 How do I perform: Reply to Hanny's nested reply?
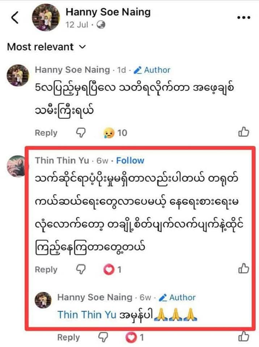[68, 337]
